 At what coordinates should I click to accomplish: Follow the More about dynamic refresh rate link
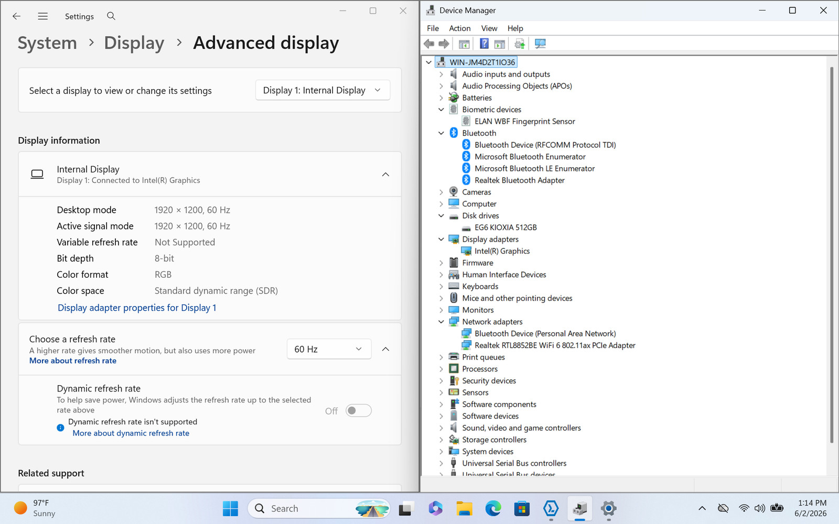(131, 433)
